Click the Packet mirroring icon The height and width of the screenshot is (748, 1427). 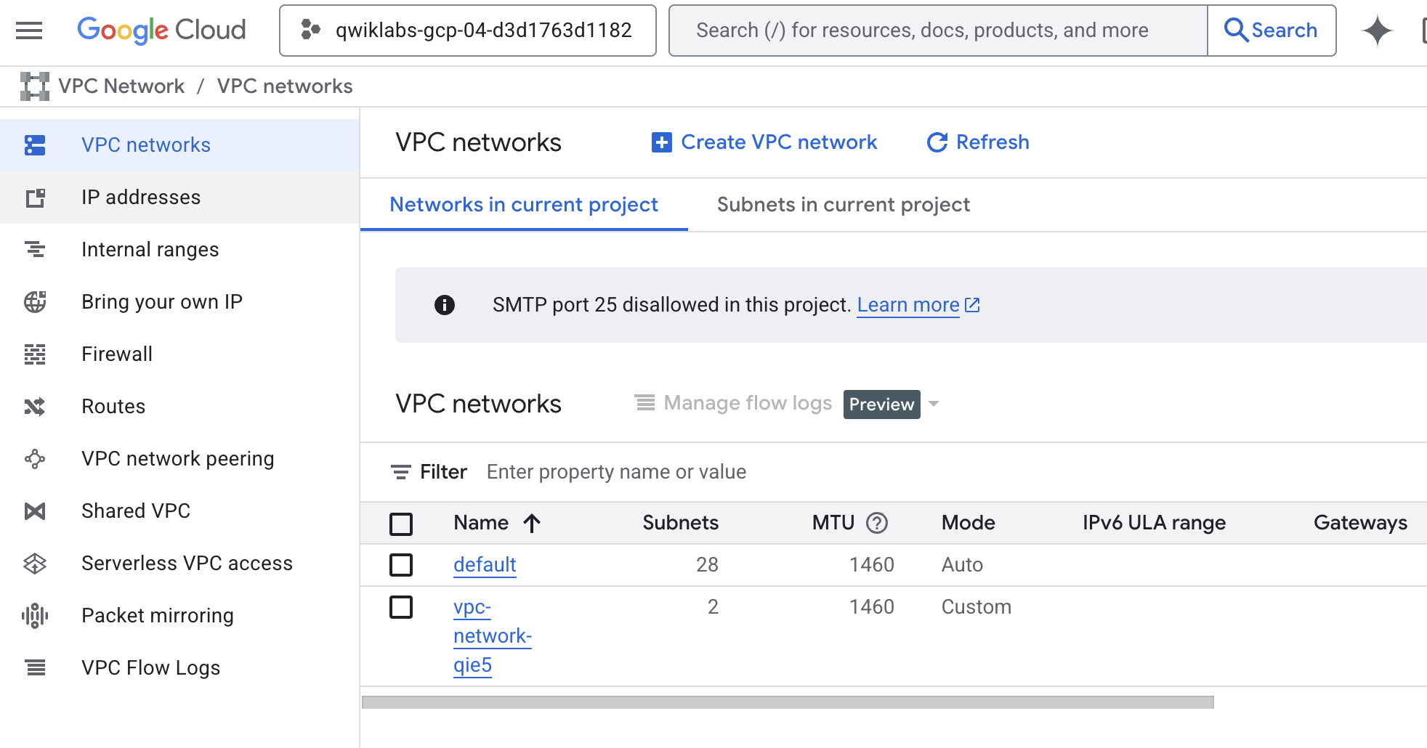(x=35, y=616)
